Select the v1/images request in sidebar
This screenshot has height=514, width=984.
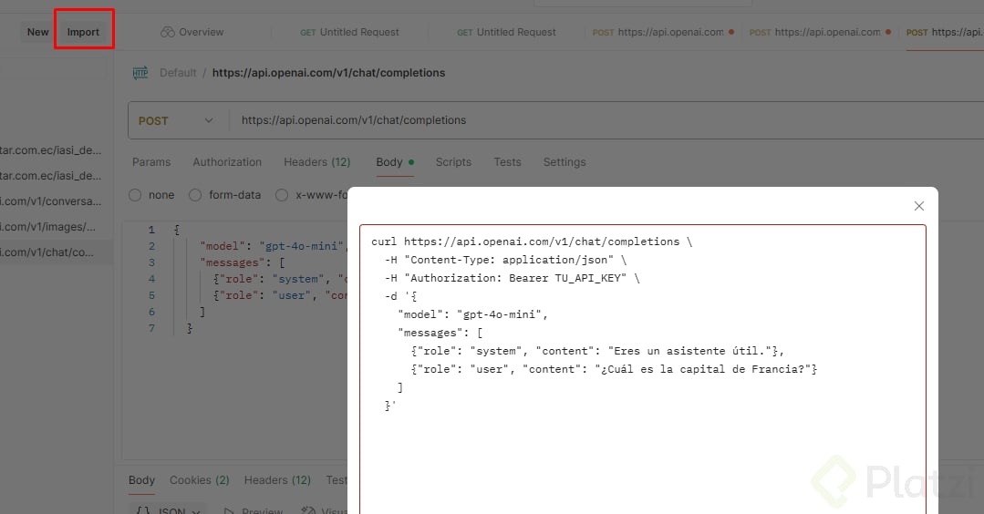(x=50, y=227)
